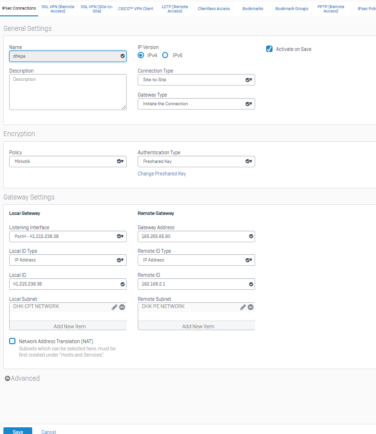Enable Network Address Translation (NAT) checkbox

pos(13,341)
